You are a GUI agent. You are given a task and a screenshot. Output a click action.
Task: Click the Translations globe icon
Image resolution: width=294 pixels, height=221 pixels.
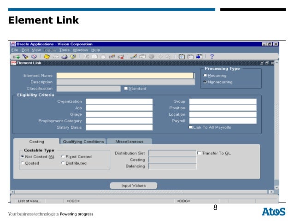point(151,56)
